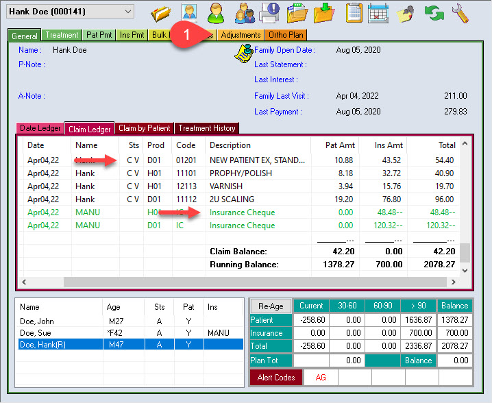Click the Current aging column header
492x403 pixels.
point(311,306)
